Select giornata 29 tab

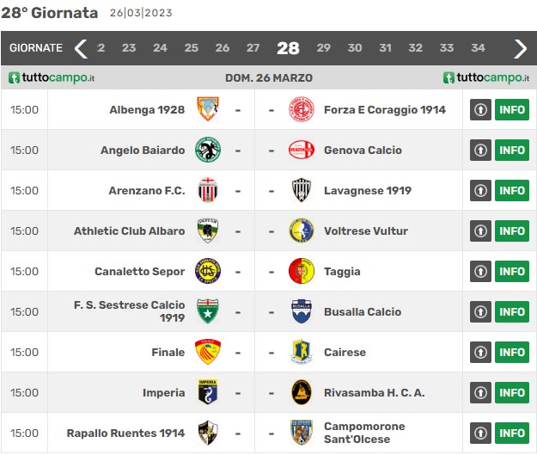[323, 47]
